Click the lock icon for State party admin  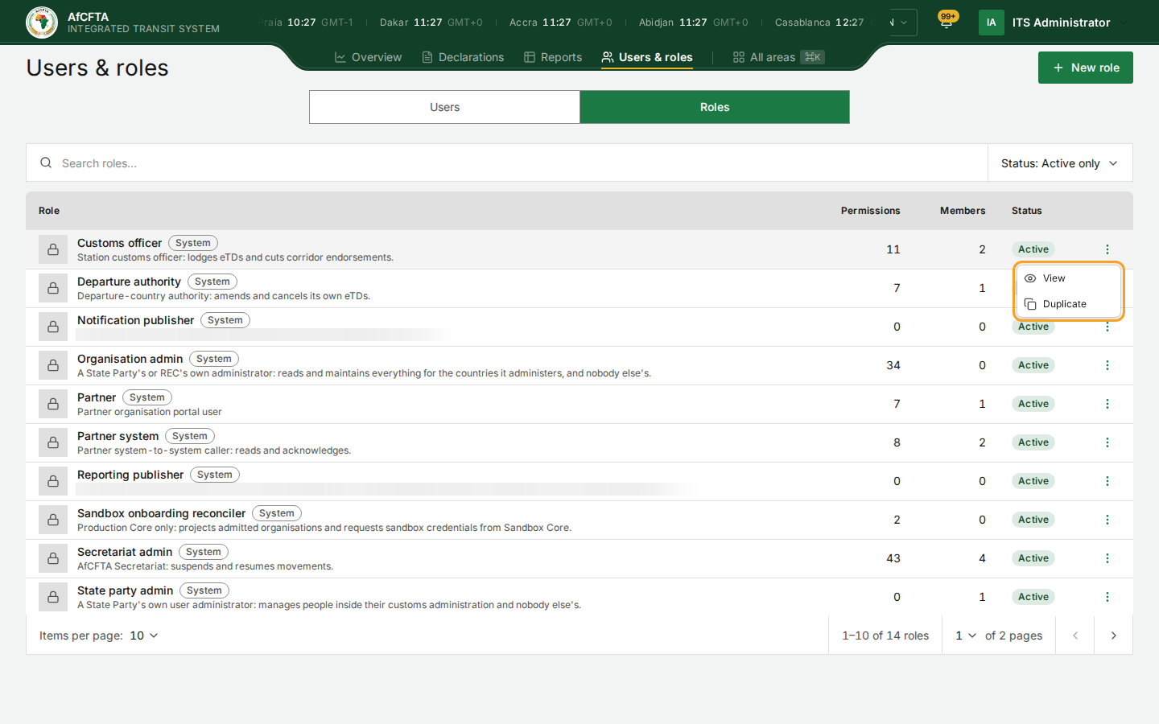53,597
